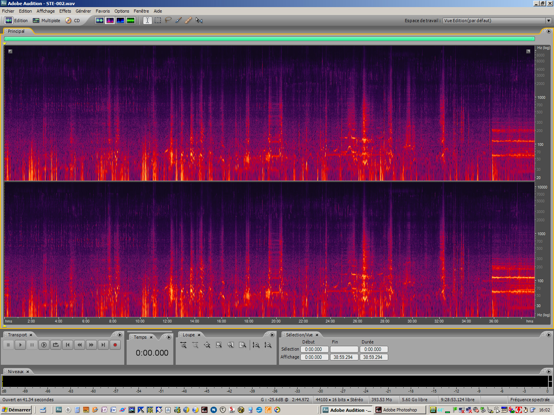554x415 pixels.
Task: Switch to waveform display view
Action: [99, 20]
